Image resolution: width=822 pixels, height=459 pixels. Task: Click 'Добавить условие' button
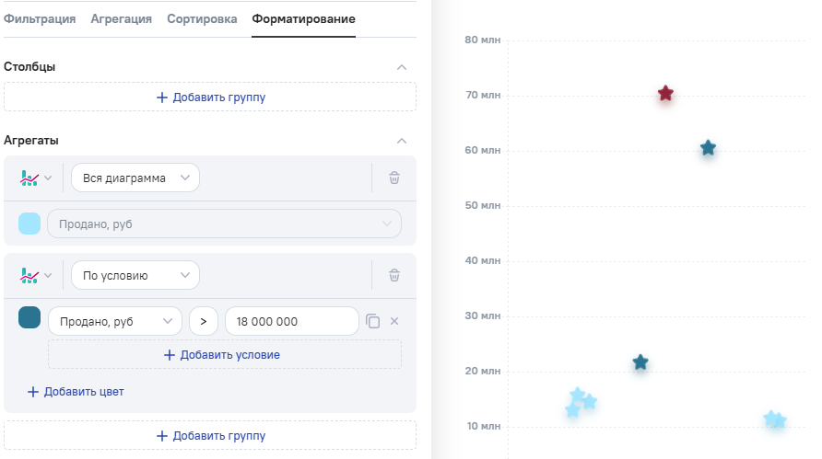coord(224,354)
